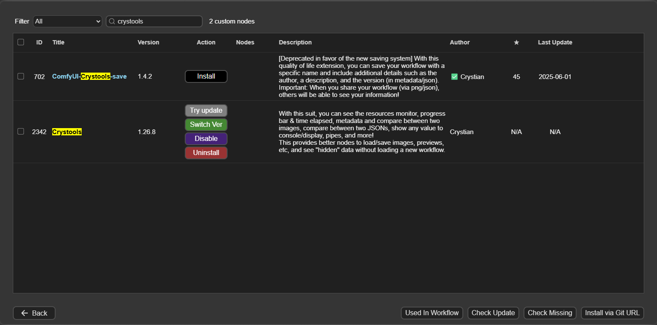The height and width of the screenshot is (325, 657).
Task: Click the green verified badge beside Crystian
Action: coord(454,77)
